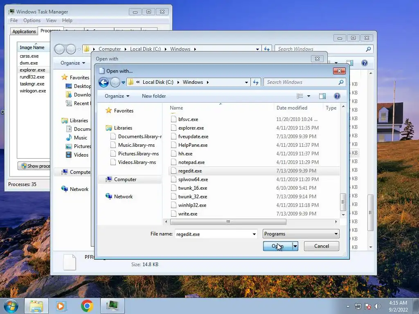This screenshot has height=314, width=419.
Task: Click the Task Manager taskbar icon
Action: click(112, 306)
